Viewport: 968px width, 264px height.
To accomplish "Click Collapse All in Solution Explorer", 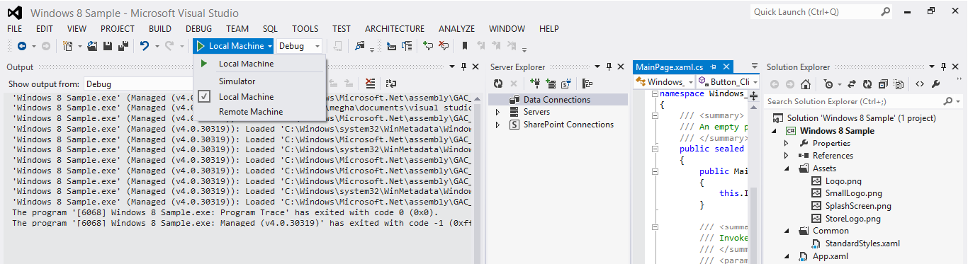I will 883,84.
